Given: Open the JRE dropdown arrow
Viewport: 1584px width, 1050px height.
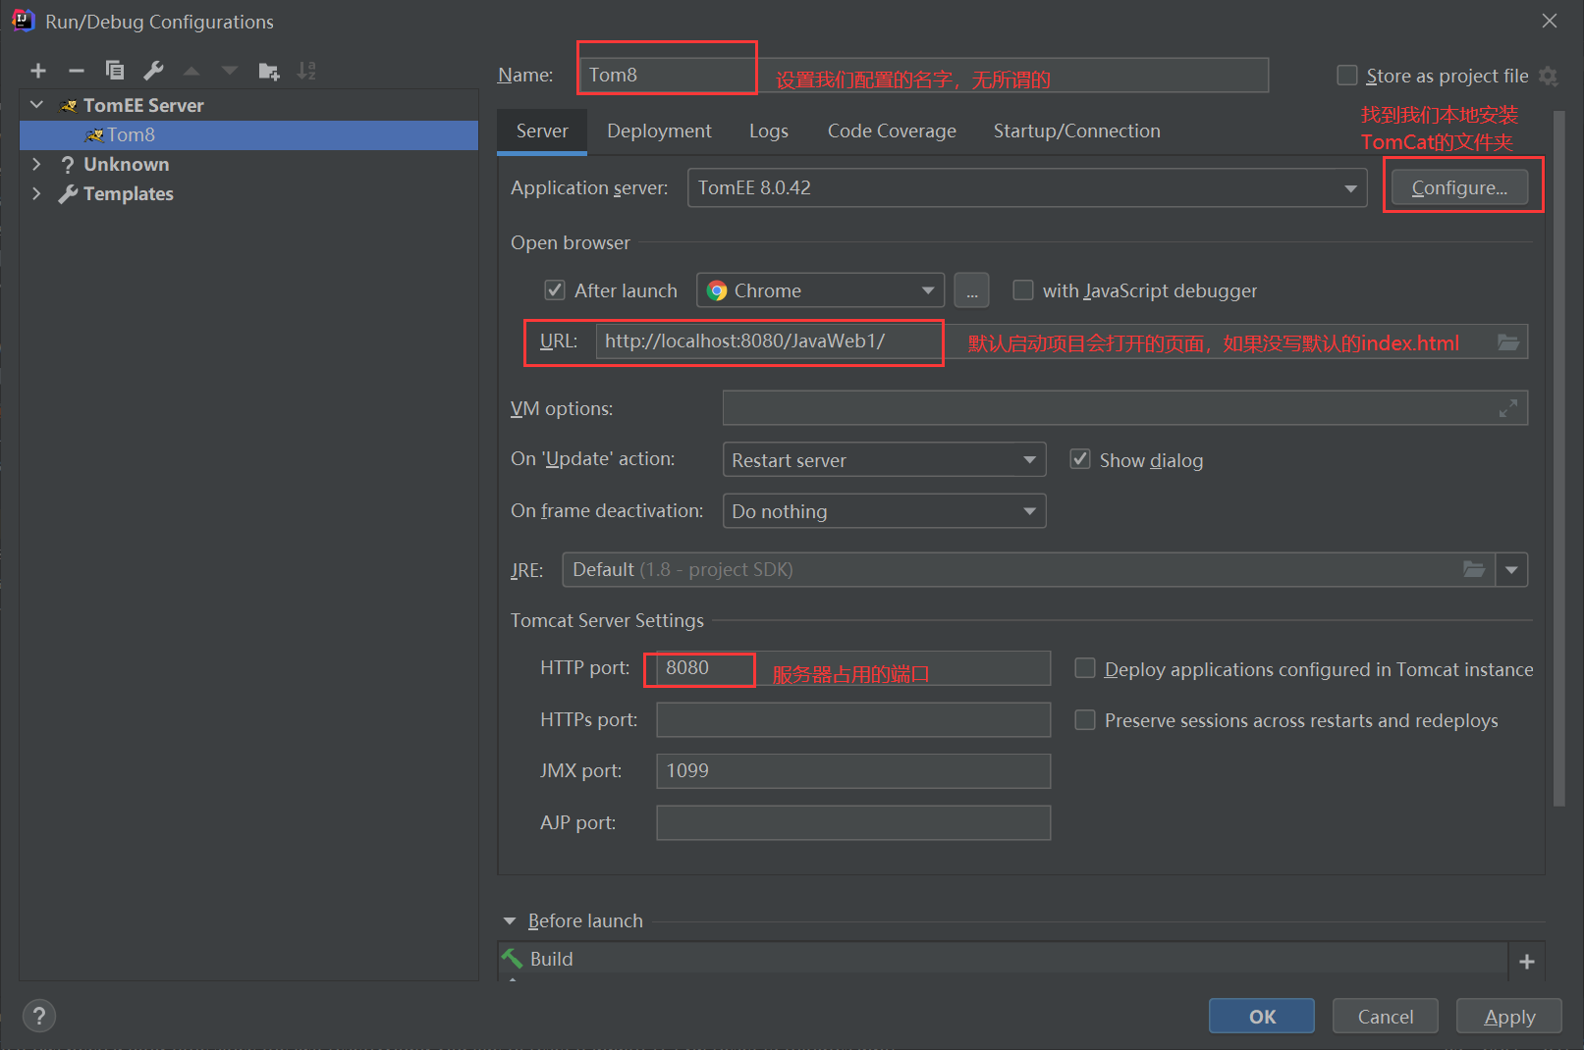Looking at the screenshot, I should [x=1511, y=569].
